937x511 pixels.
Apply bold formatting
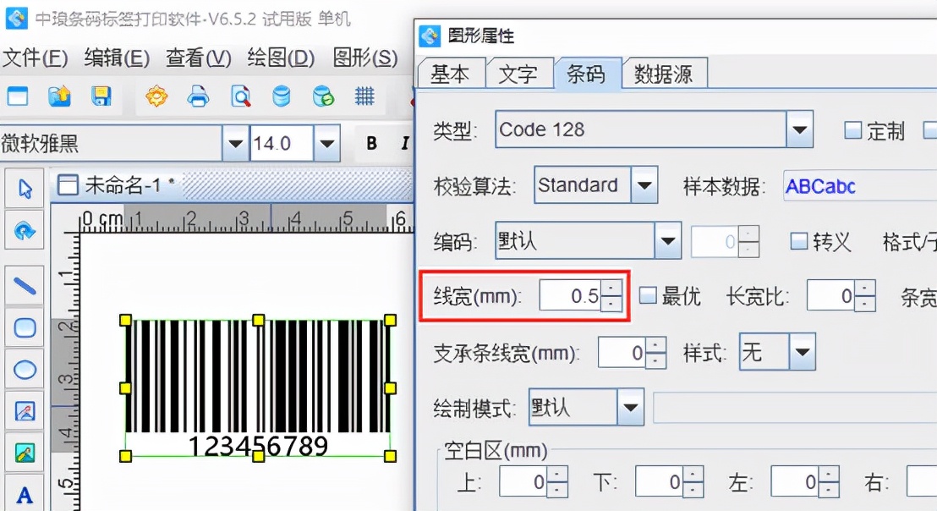click(370, 143)
